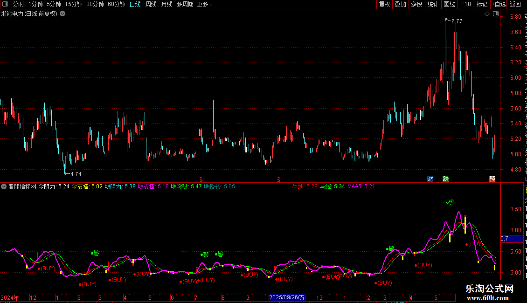Screen dimensions: 527x303
Task: Click the 6.77 high price label
Action: click(457, 21)
